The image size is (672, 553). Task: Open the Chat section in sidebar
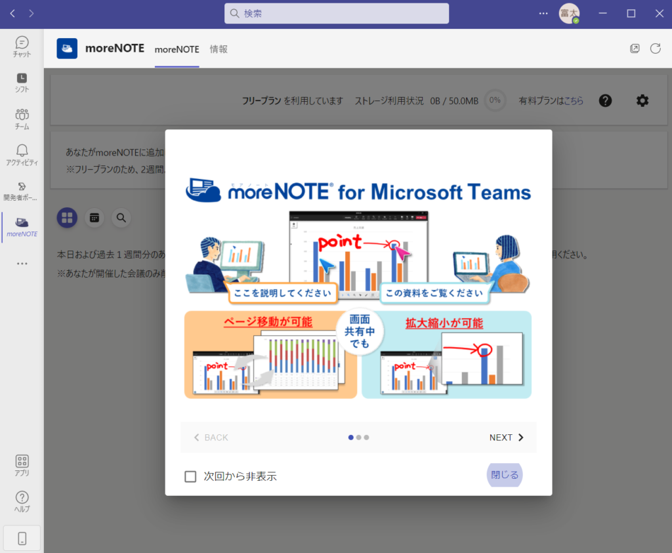22,47
